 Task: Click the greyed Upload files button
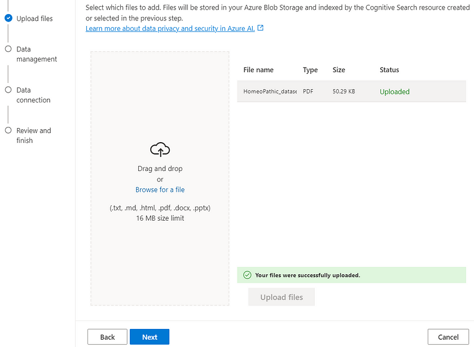282,297
